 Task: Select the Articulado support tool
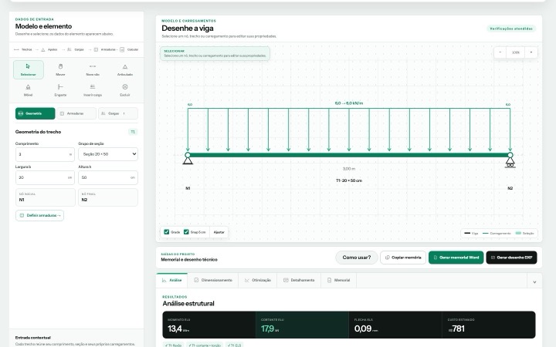pyautogui.click(x=125, y=69)
